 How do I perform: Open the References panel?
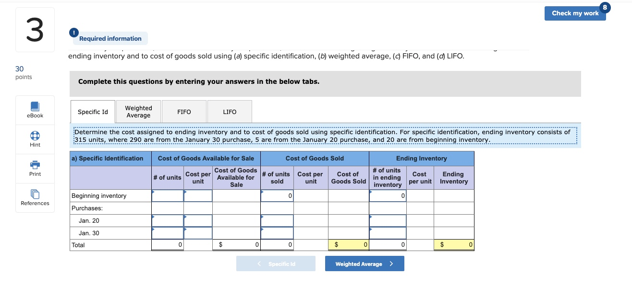point(35,197)
